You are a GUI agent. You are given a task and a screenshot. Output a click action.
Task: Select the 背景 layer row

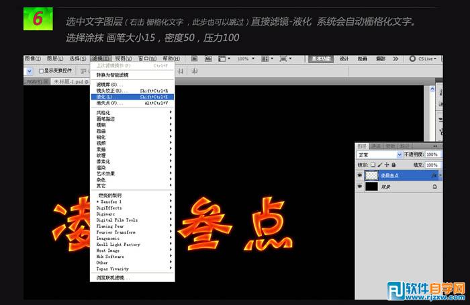click(398, 187)
